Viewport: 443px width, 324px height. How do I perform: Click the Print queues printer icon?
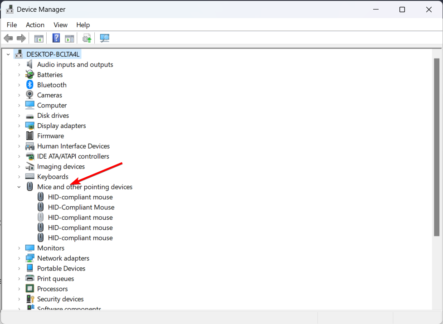[29, 278]
